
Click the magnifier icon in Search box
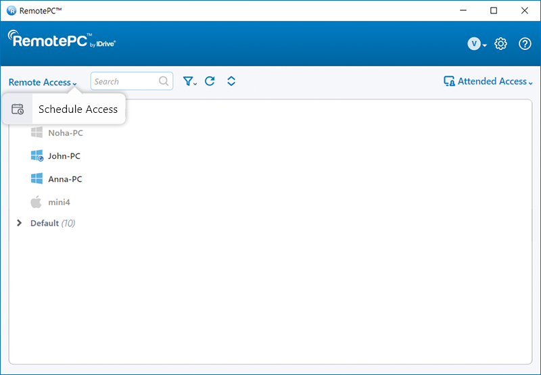coord(164,81)
